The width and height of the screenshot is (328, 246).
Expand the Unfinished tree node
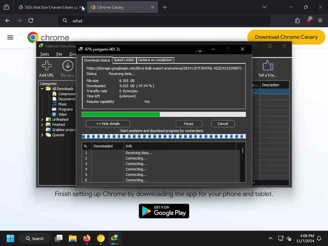pyautogui.click(x=42, y=119)
